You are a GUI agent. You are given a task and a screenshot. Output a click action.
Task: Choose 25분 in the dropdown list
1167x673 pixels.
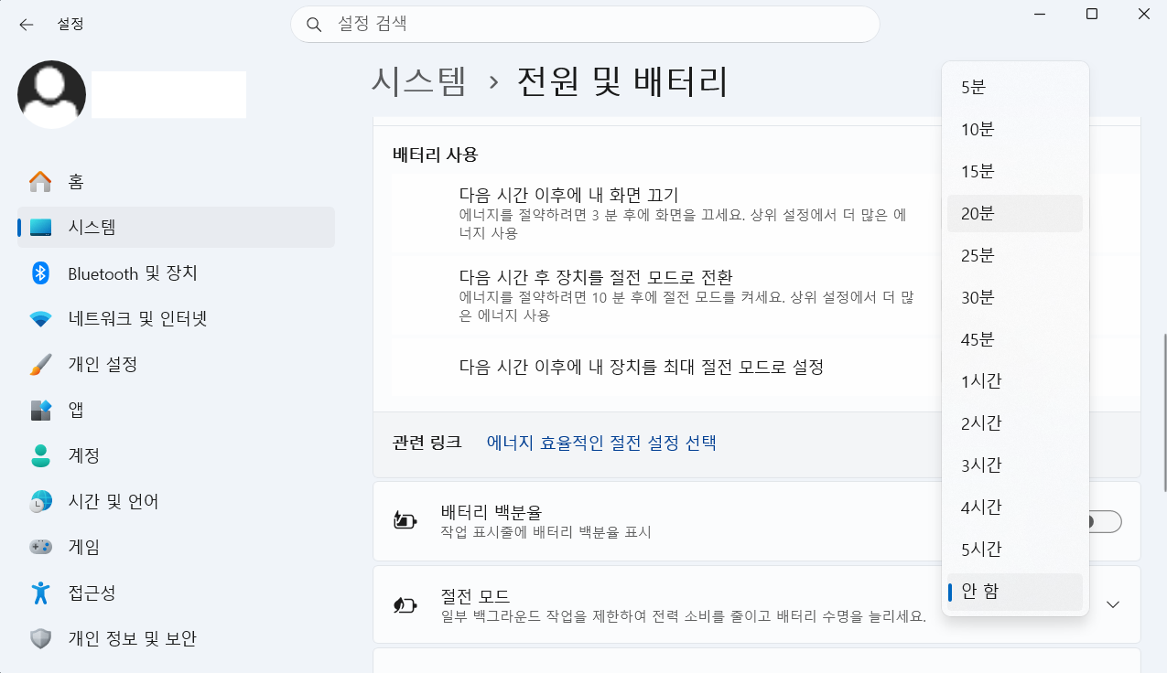[x=1015, y=256]
